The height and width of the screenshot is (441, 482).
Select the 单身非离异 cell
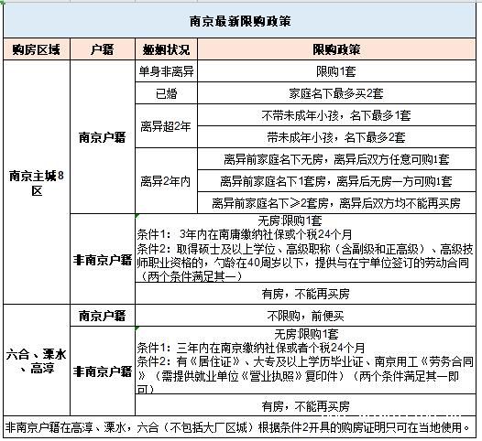[x=166, y=71]
